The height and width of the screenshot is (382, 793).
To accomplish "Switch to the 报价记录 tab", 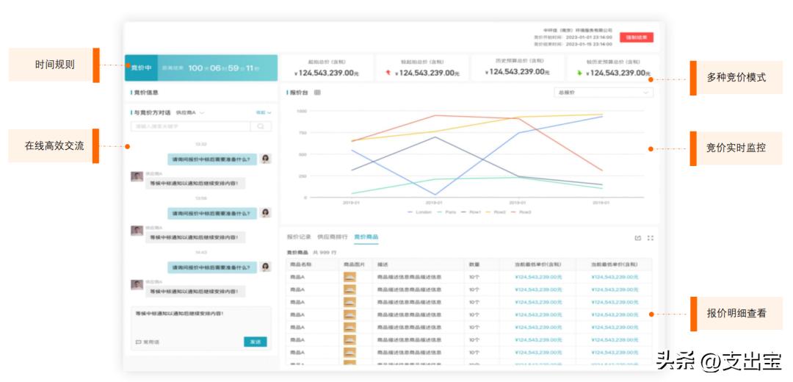I will 299,237.
